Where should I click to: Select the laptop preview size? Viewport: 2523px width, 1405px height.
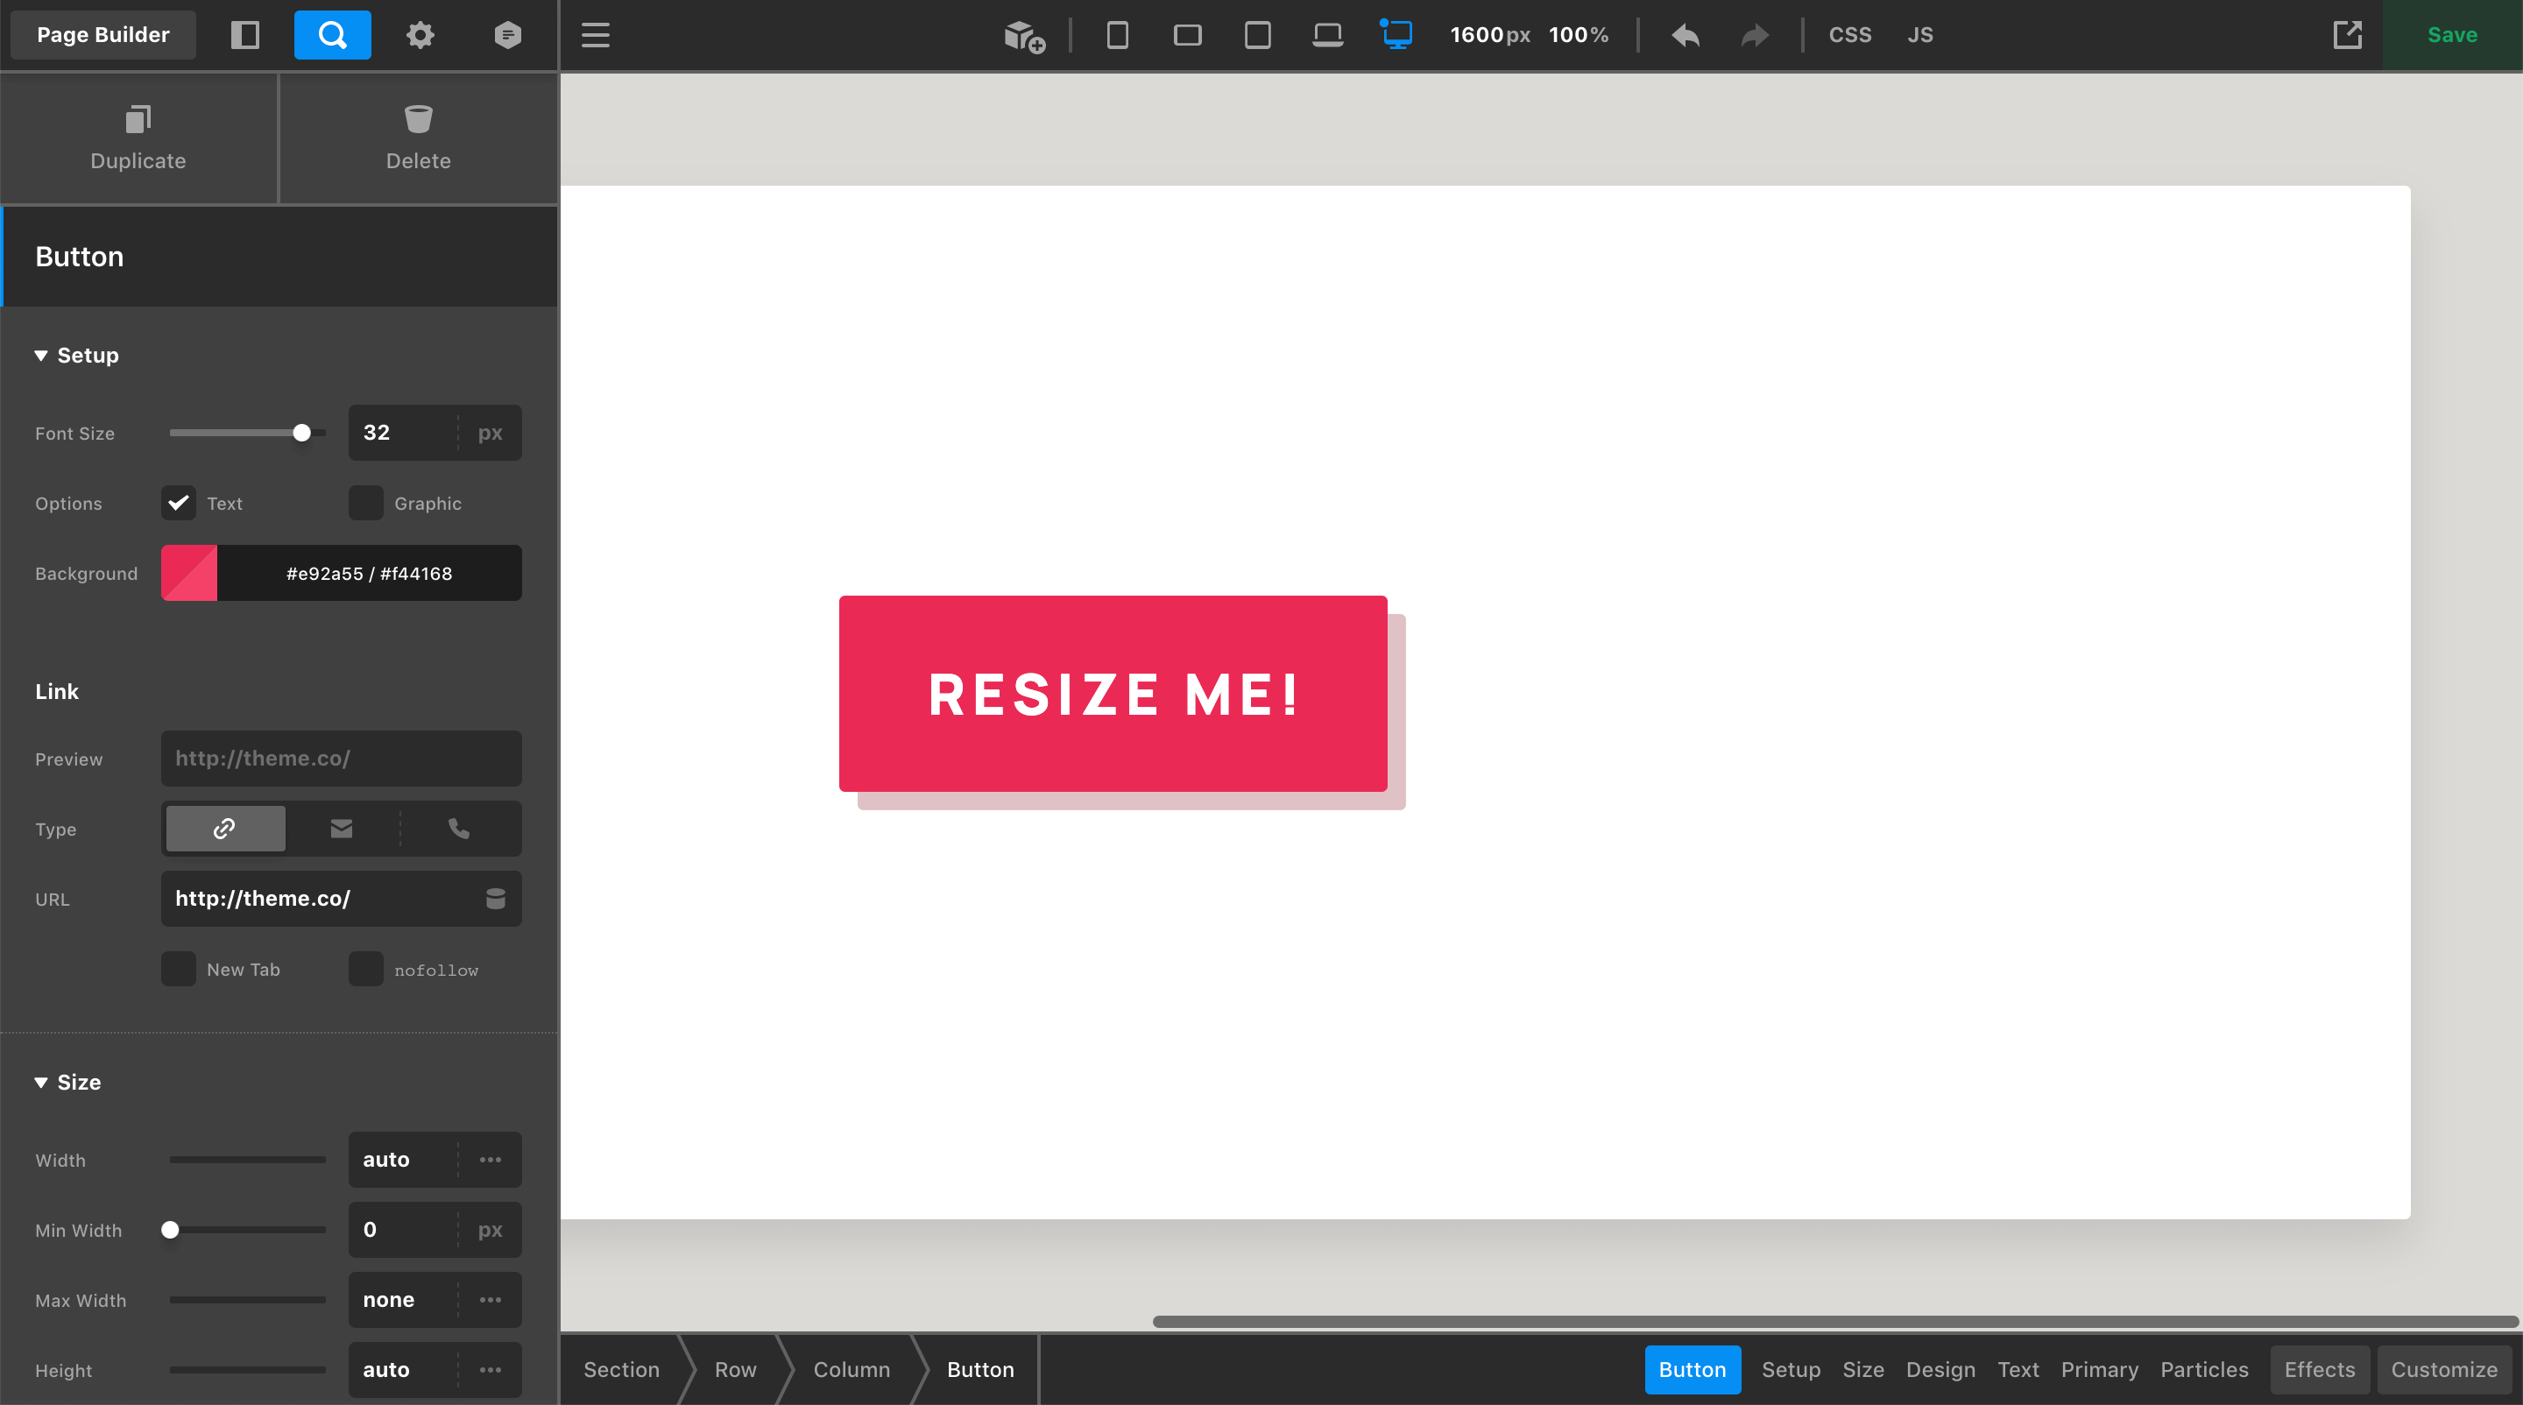(x=1327, y=35)
